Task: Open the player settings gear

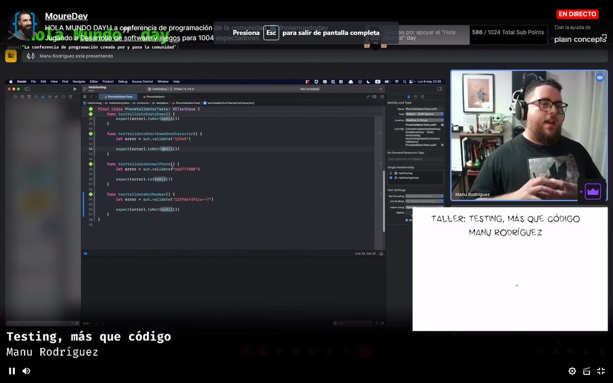Action: point(572,371)
